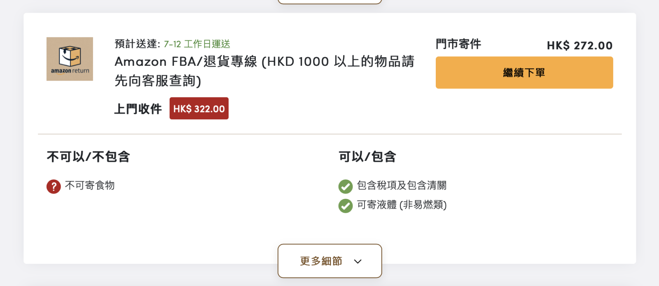
Task: Click the red question mark icon
Action: coord(54,186)
